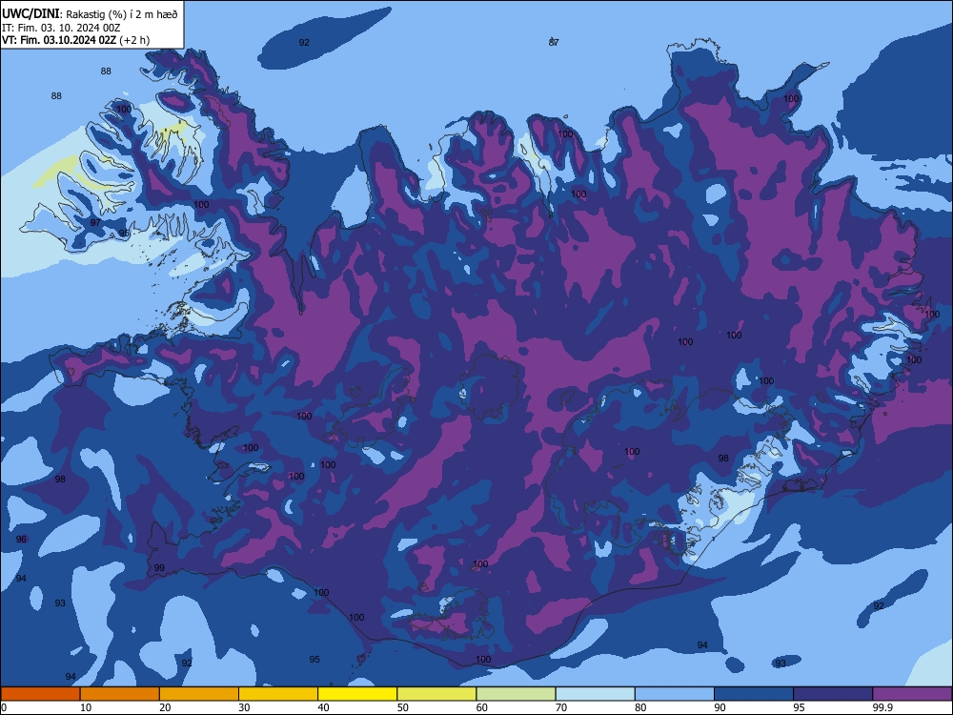Click the 50–60 pale yellow legend swatch
This screenshot has width=953, height=715.
(436, 694)
